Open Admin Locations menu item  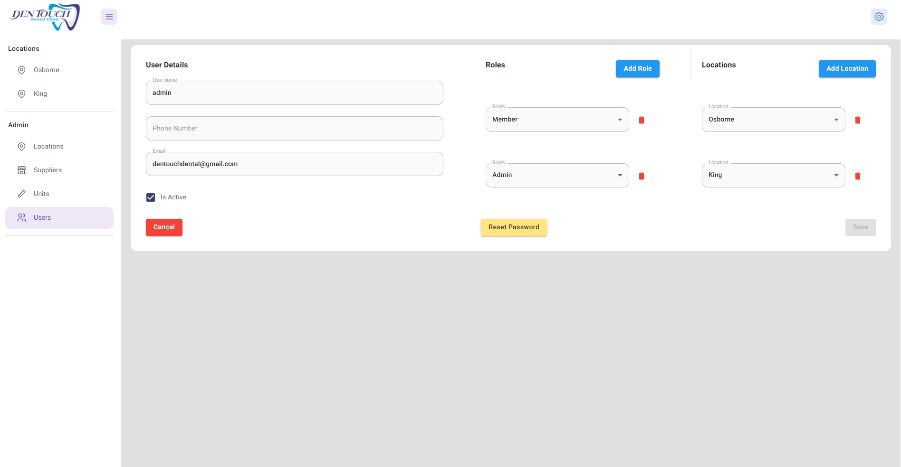pos(59,147)
